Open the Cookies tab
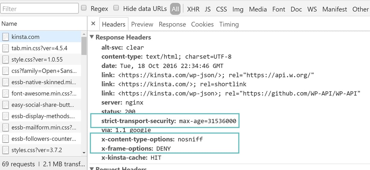Image resolution: width=370 pixels, height=170 pixels. 202,24
